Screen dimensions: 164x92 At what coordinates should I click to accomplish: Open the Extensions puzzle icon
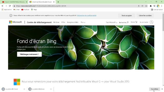tap(151, 6)
